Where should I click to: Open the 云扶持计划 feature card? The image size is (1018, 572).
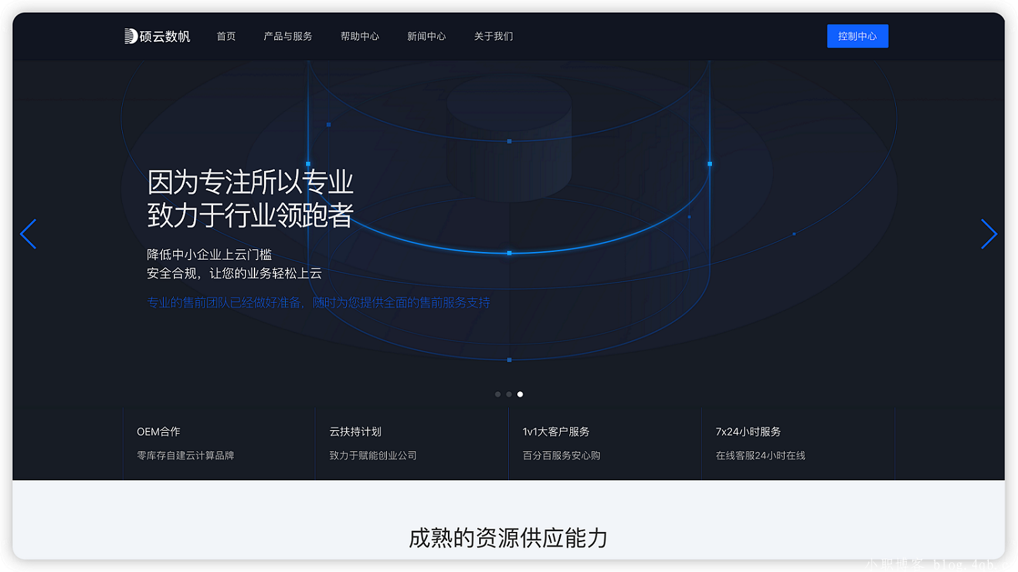click(x=412, y=443)
